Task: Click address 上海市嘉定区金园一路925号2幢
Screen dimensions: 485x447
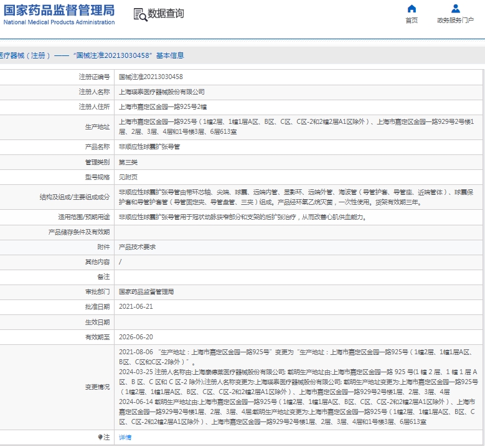Action: pos(162,107)
